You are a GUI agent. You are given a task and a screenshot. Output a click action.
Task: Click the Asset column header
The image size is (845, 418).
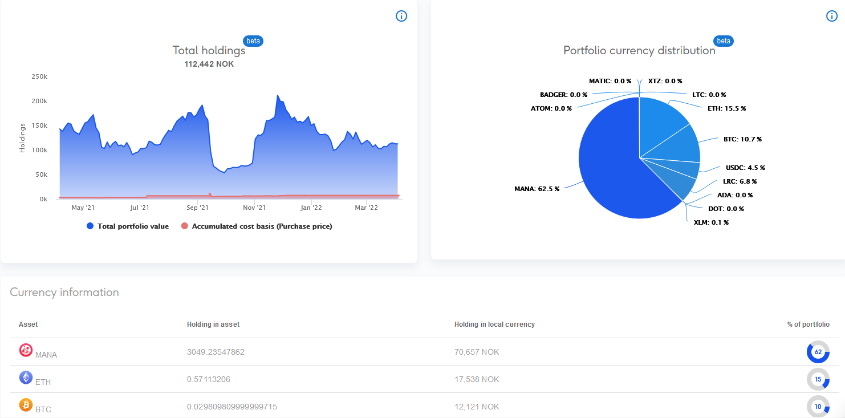click(x=29, y=324)
